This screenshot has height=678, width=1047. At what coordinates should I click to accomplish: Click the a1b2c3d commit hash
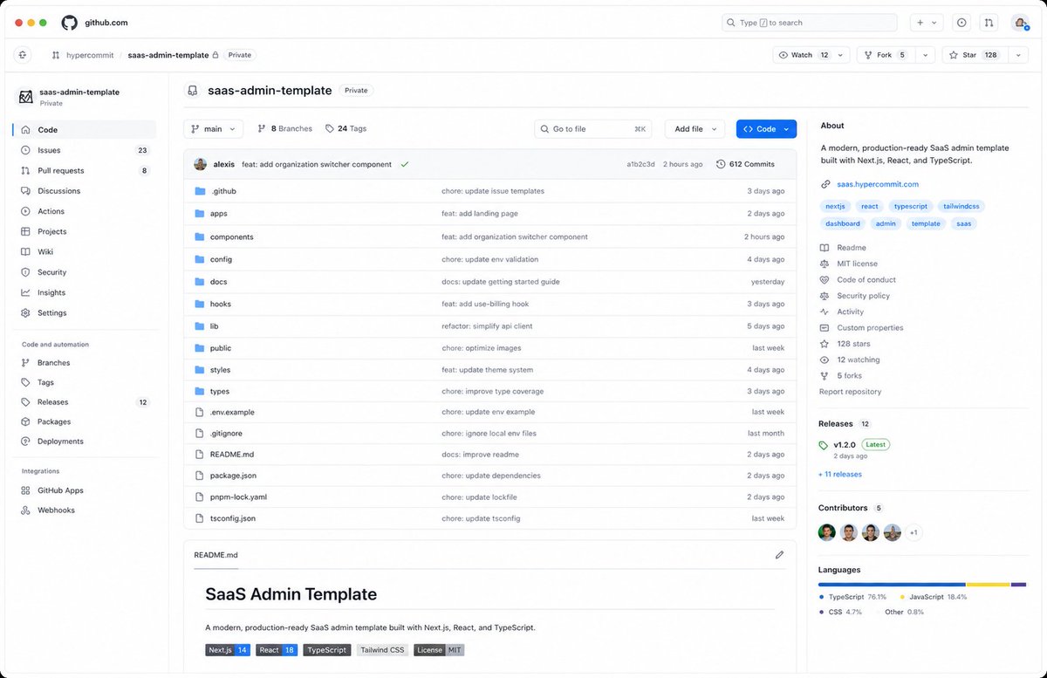[640, 164]
